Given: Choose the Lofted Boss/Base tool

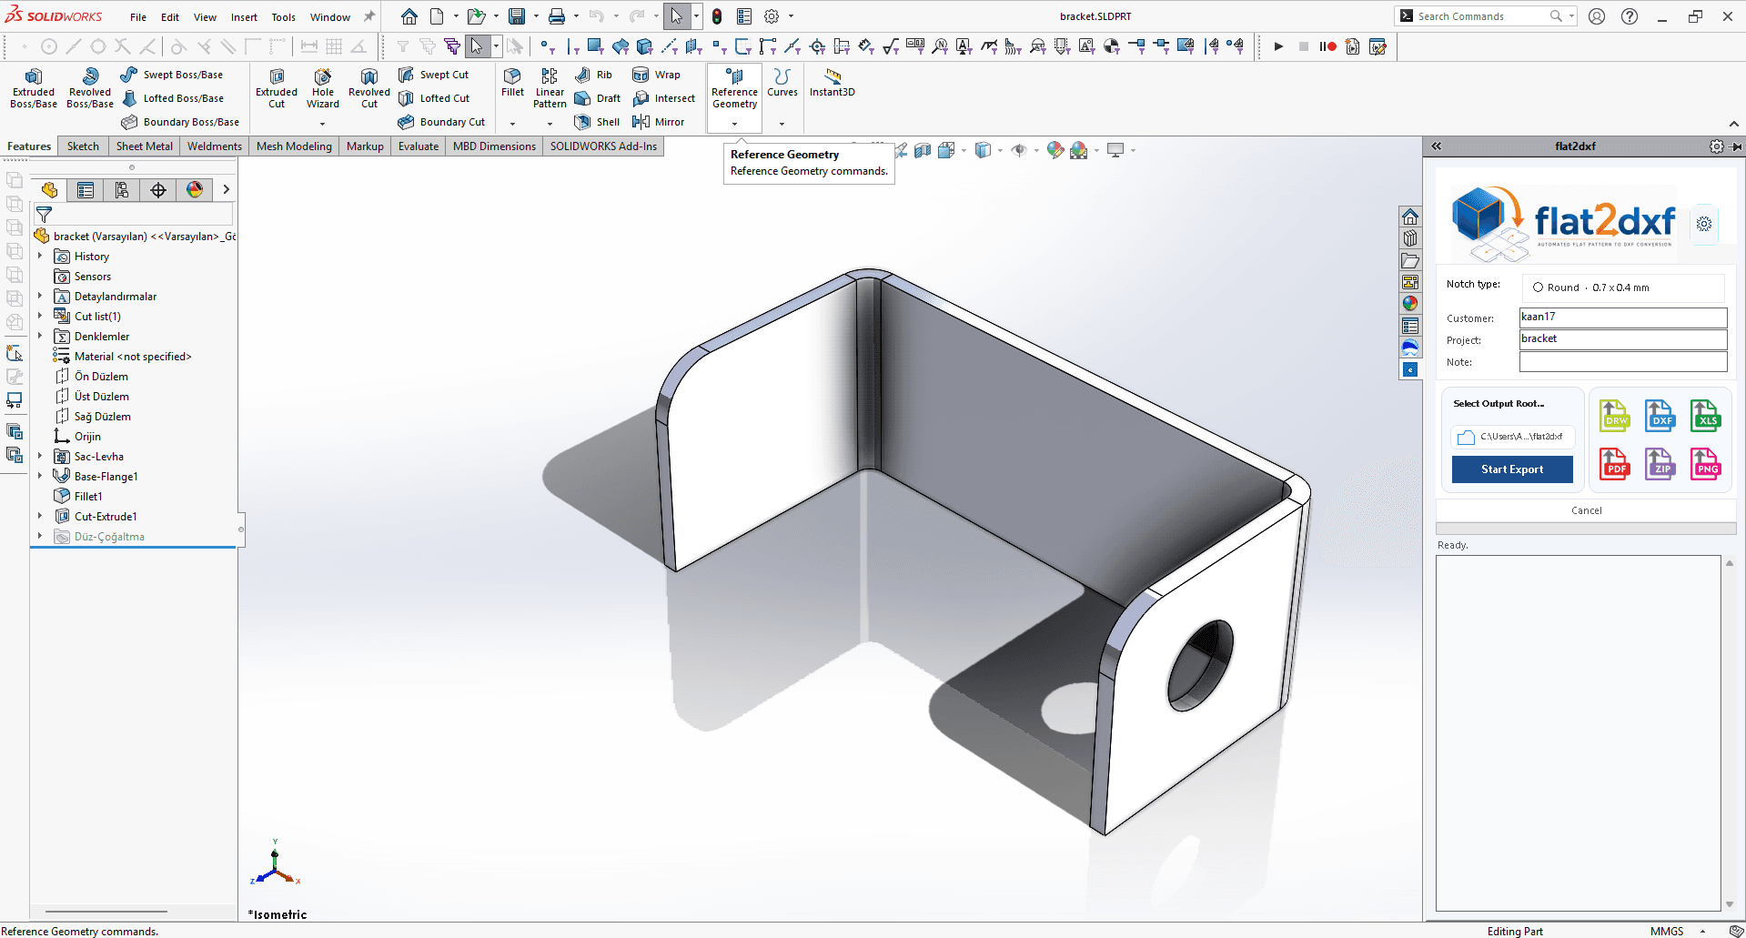Looking at the screenshot, I should point(172,98).
